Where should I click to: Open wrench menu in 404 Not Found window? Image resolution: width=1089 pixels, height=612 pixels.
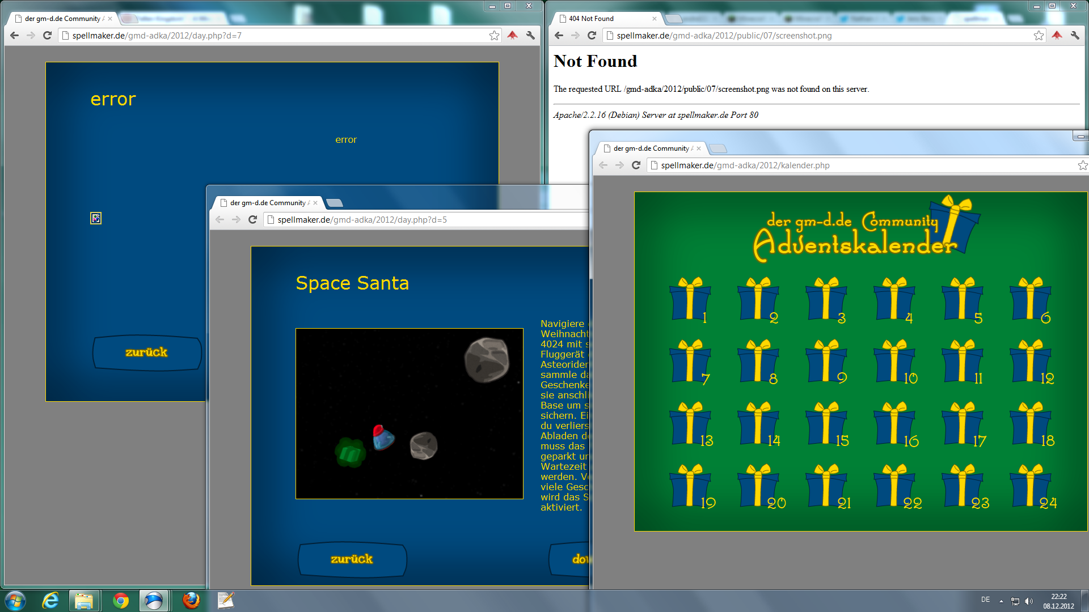pyautogui.click(x=1075, y=35)
